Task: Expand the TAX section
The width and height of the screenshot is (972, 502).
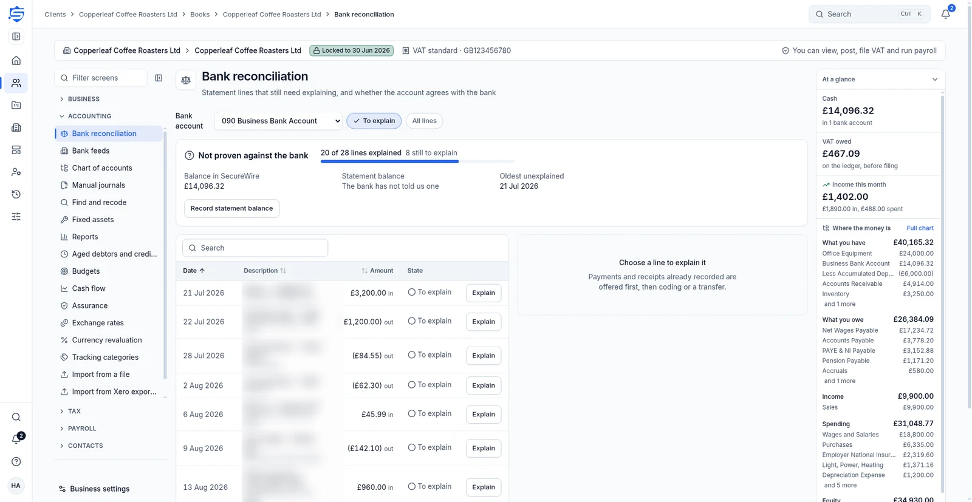Action: pyautogui.click(x=70, y=412)
